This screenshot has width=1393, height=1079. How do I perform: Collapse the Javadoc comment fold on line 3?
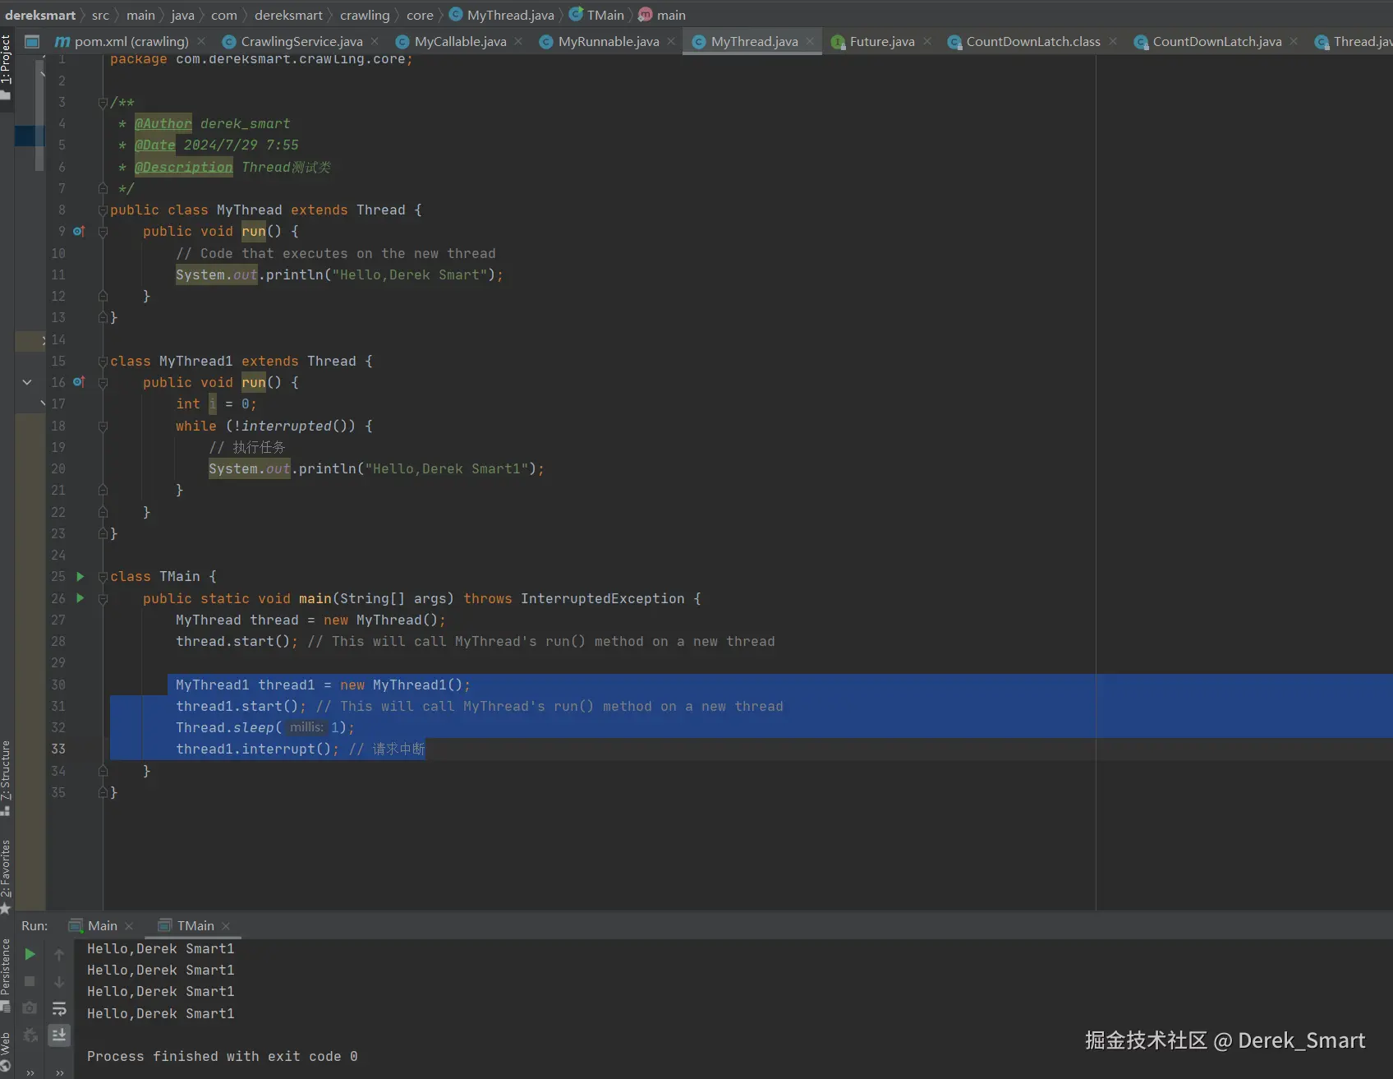(103, 103)
